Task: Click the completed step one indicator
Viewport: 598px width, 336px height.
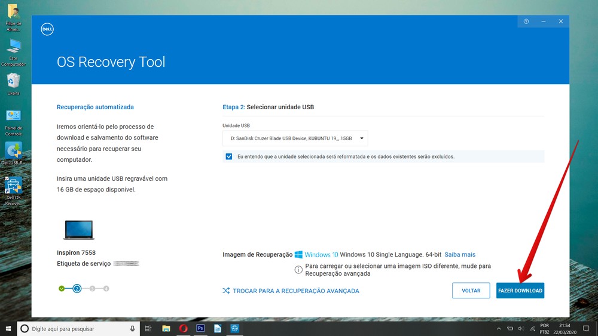Action: (62, 288)
